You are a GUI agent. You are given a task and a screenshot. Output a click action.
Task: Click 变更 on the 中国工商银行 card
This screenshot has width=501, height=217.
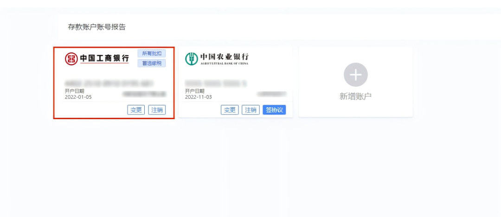pyautogui.click(x=136, y=110)
